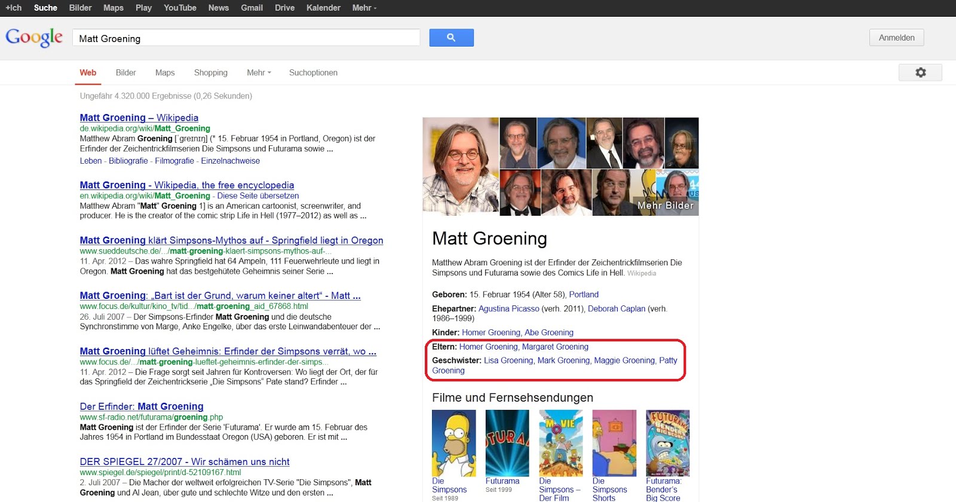Expand the Mehr dropdown under search tabs

pos(259,72)
